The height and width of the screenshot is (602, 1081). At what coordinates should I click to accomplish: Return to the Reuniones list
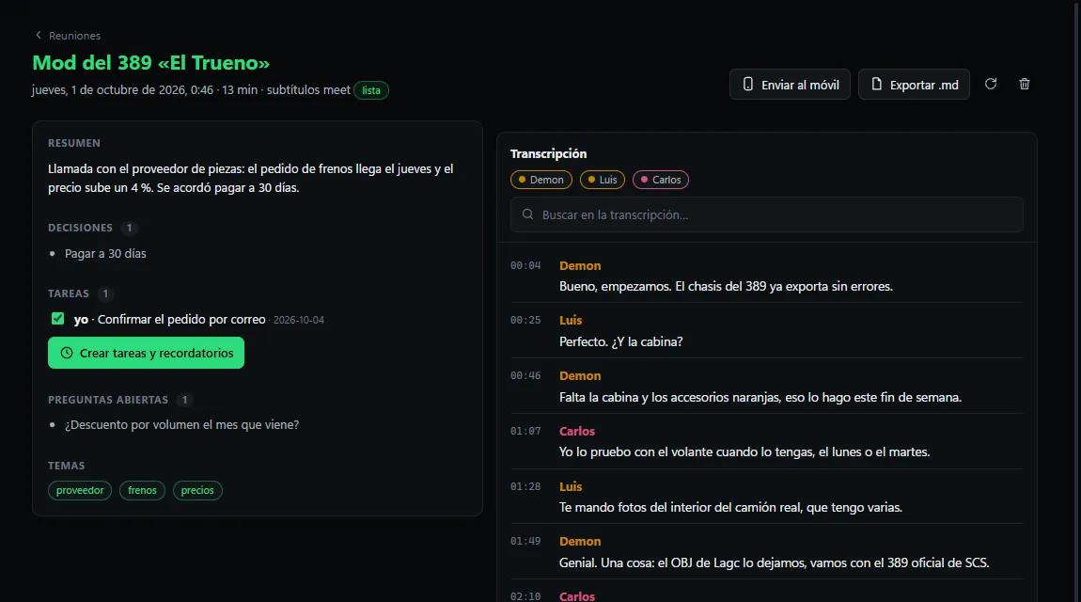[x=68, y=35]
